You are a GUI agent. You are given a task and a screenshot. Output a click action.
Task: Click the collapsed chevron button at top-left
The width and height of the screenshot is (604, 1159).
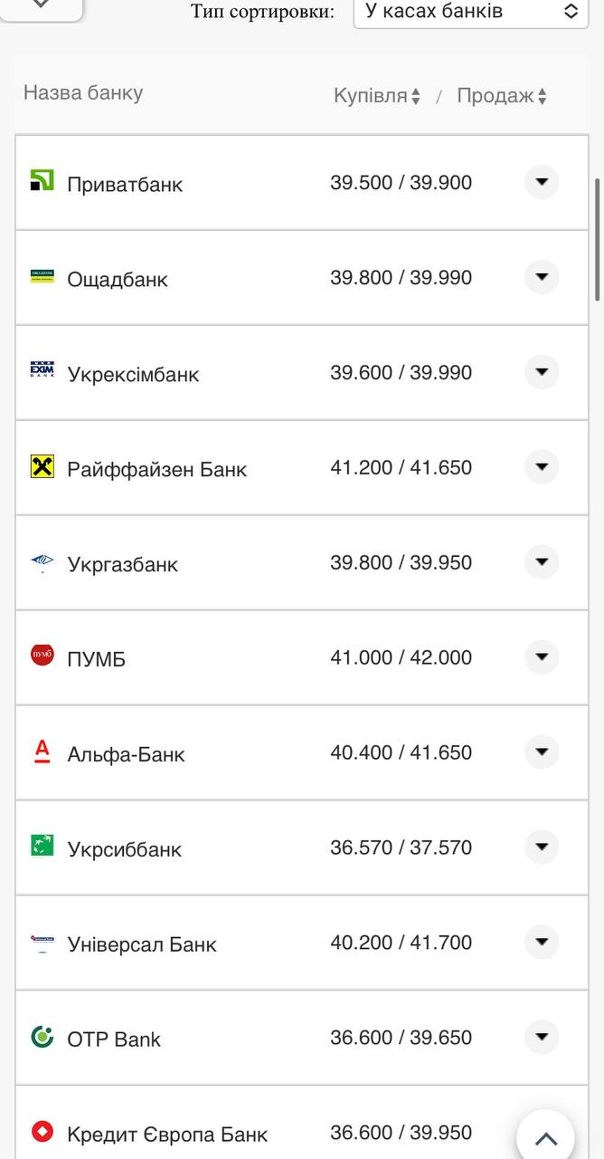[x=42, y=5]
